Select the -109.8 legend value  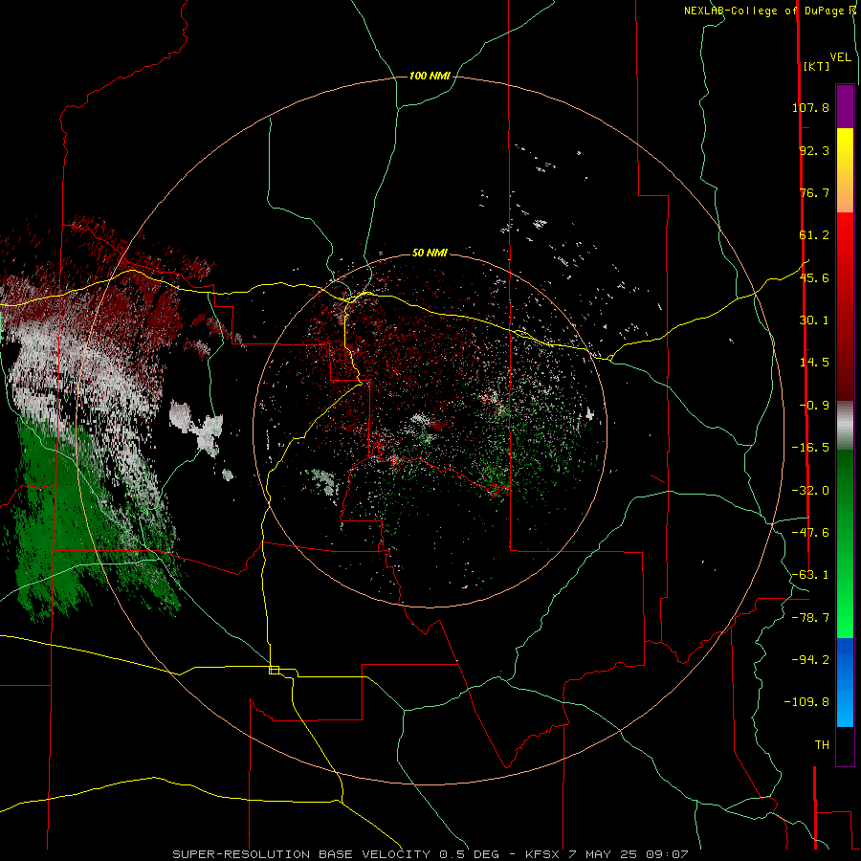(806, 702)
